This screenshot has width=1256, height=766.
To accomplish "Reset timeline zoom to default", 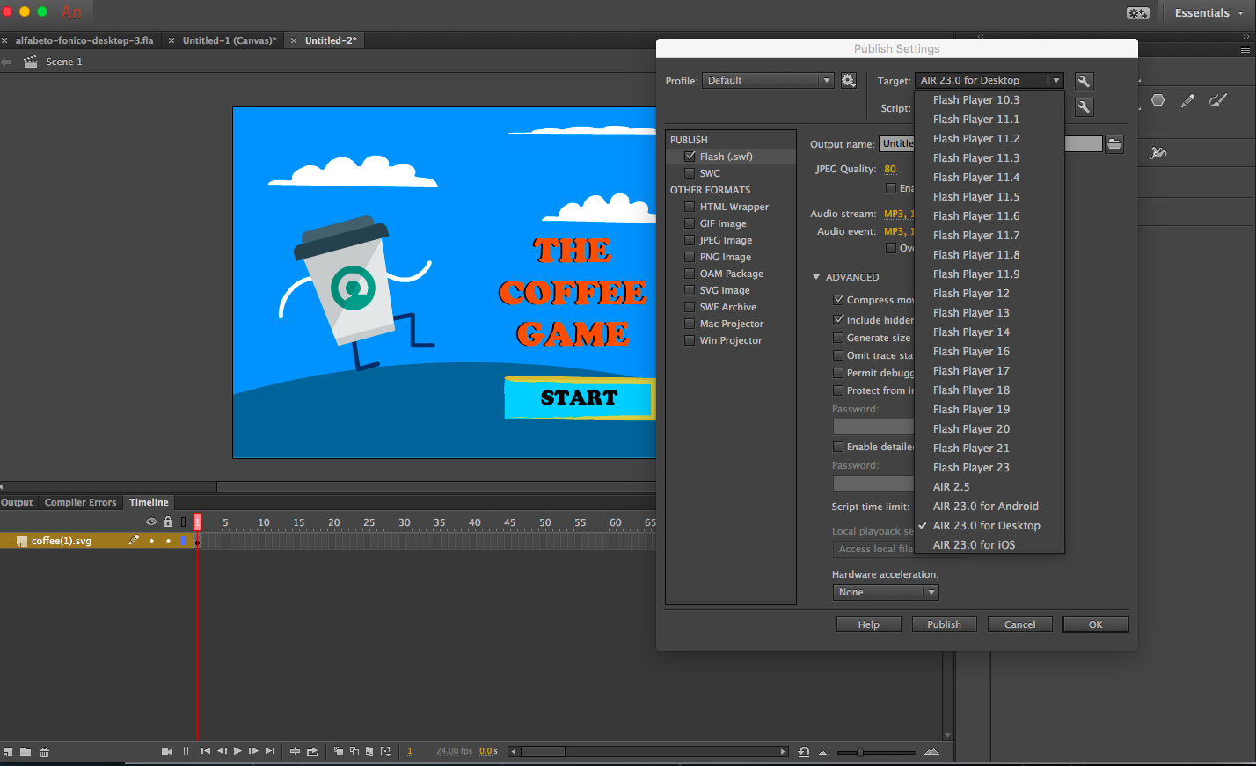I will 803,752.
